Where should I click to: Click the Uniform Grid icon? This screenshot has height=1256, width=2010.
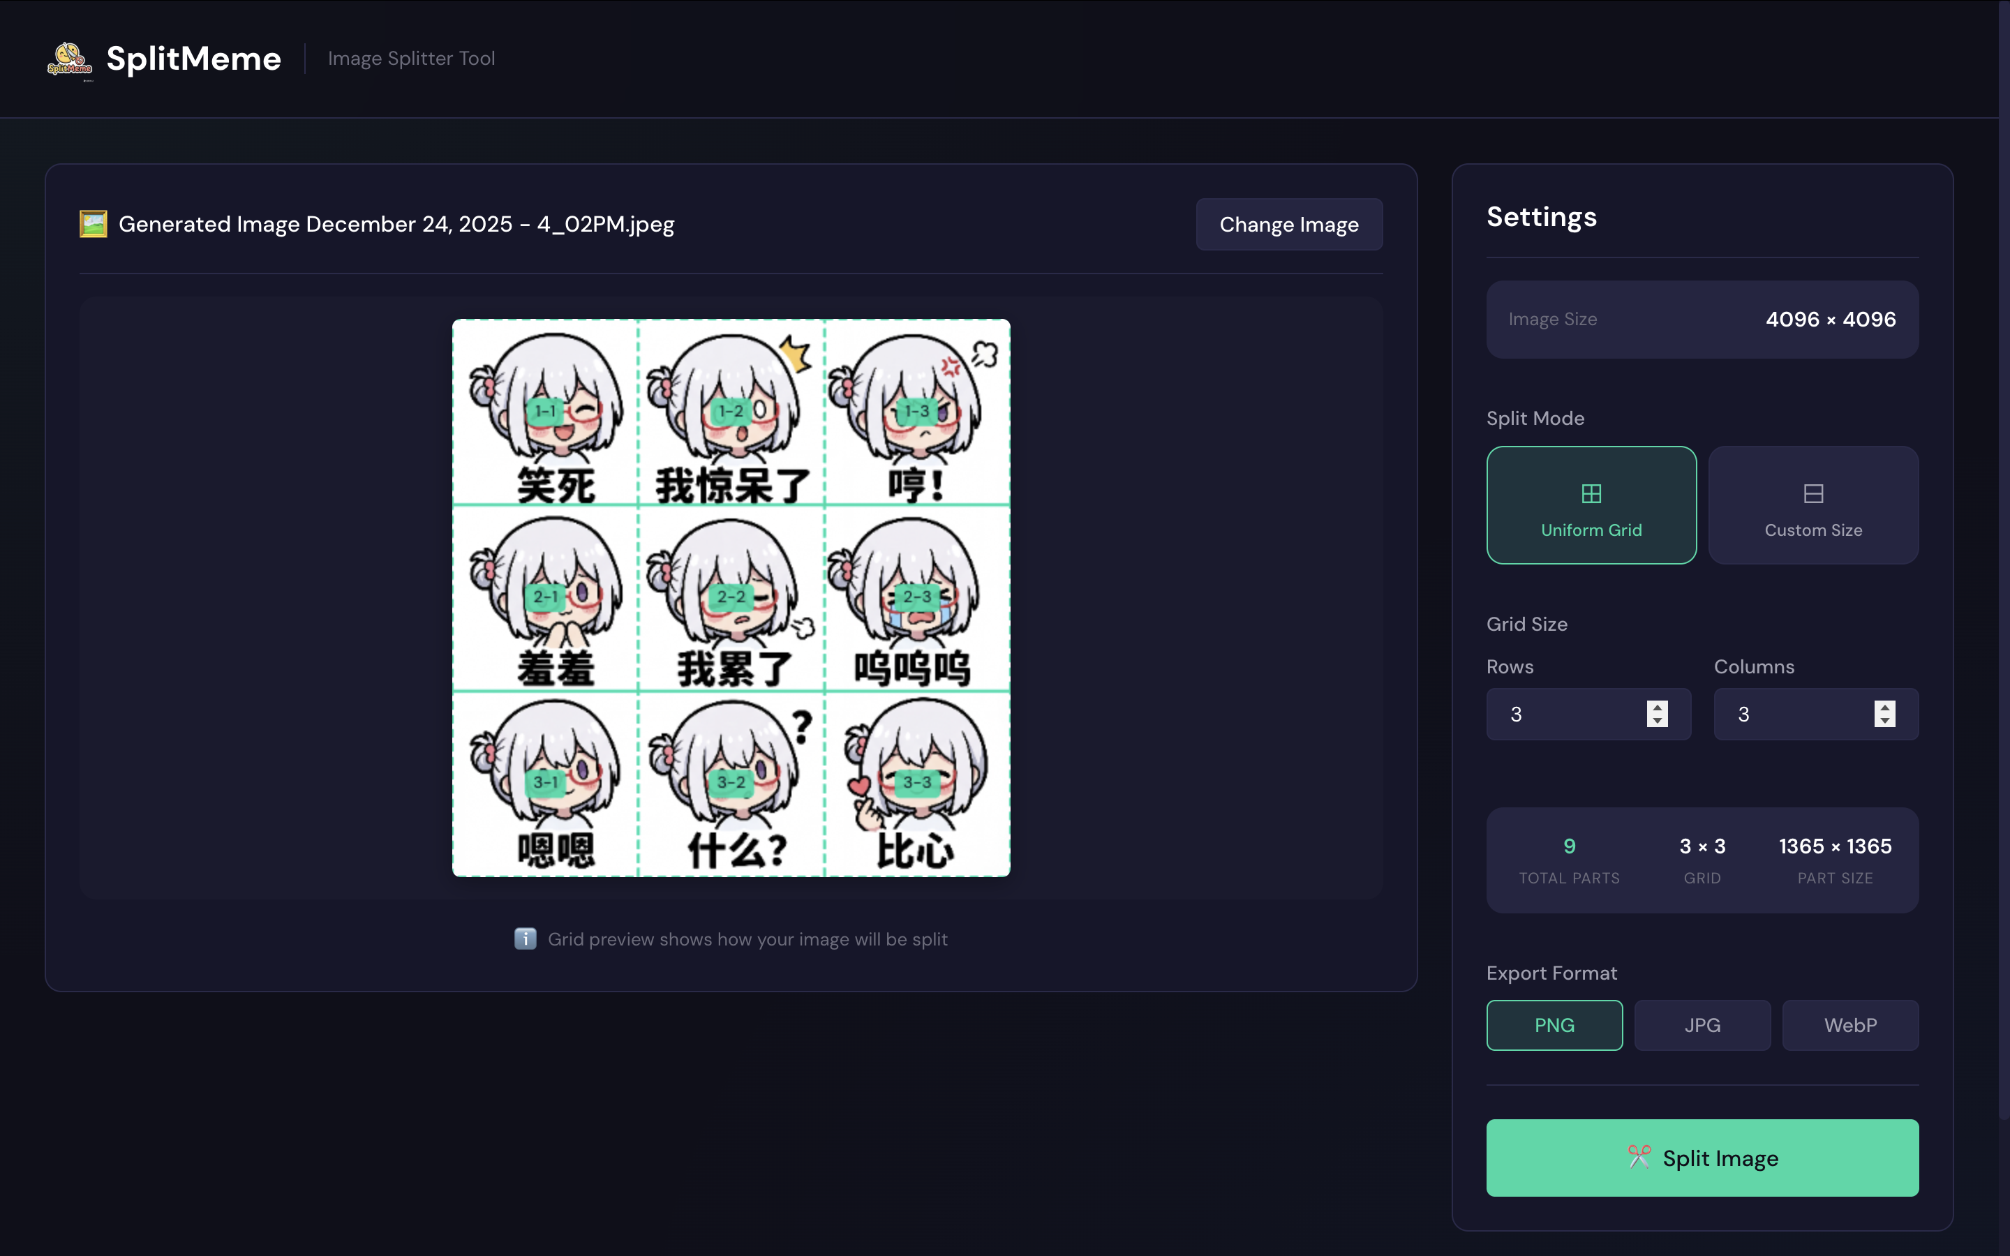click(x=1591, y=493)
